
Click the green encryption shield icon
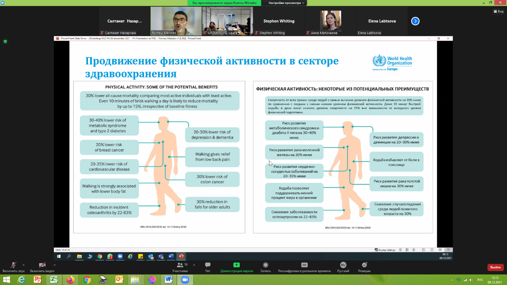[x=5, y=41]
